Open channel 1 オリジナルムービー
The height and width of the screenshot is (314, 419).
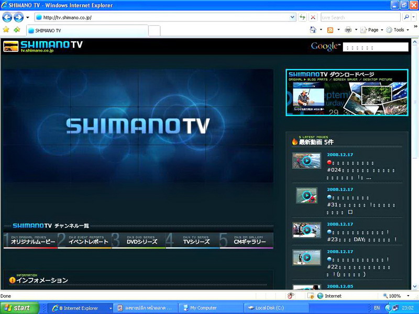tap(30, 240)
